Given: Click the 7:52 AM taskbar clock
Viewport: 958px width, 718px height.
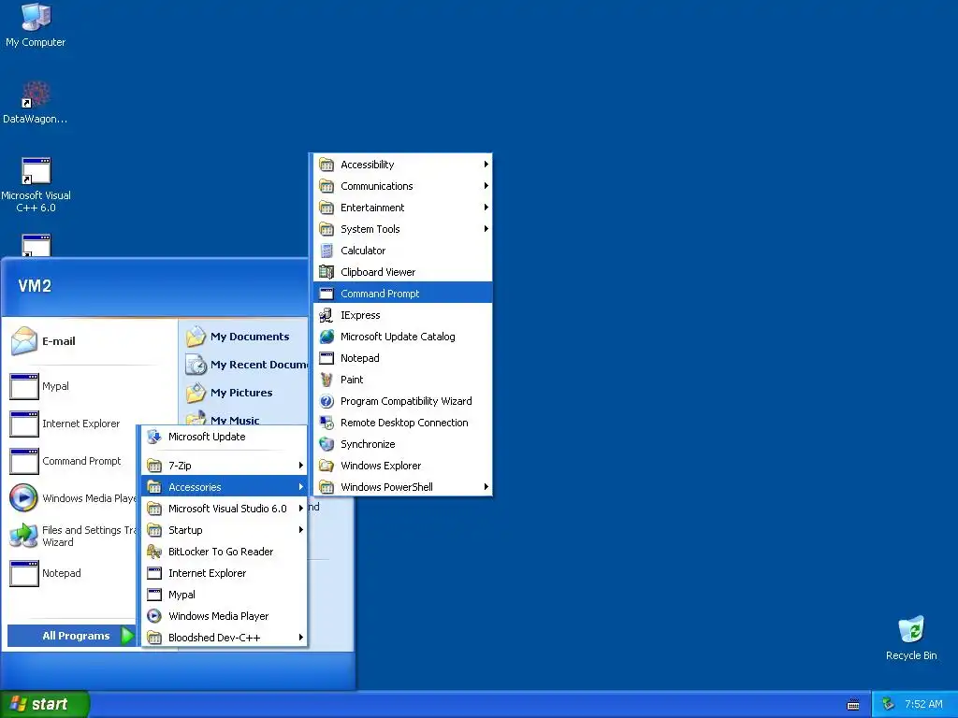Looking at the screenshot, I should [x=923, y=704].
